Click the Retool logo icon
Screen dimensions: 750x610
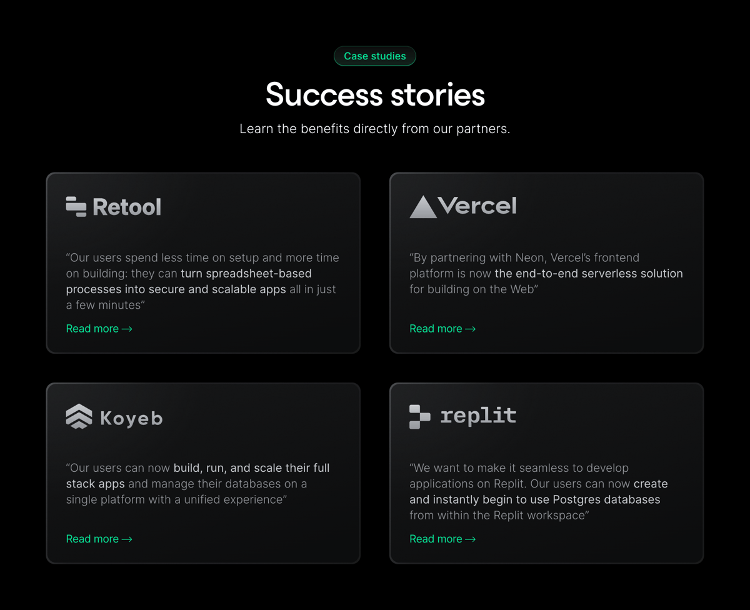point(75,206)
